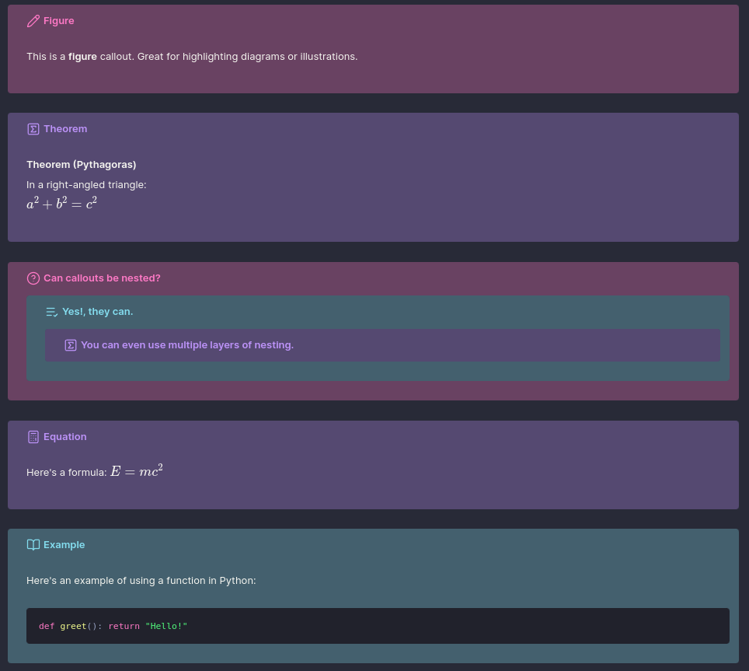Collapse the Theorem callout title
The width and height of the screenshot is (749, 671).
point(65,129)
